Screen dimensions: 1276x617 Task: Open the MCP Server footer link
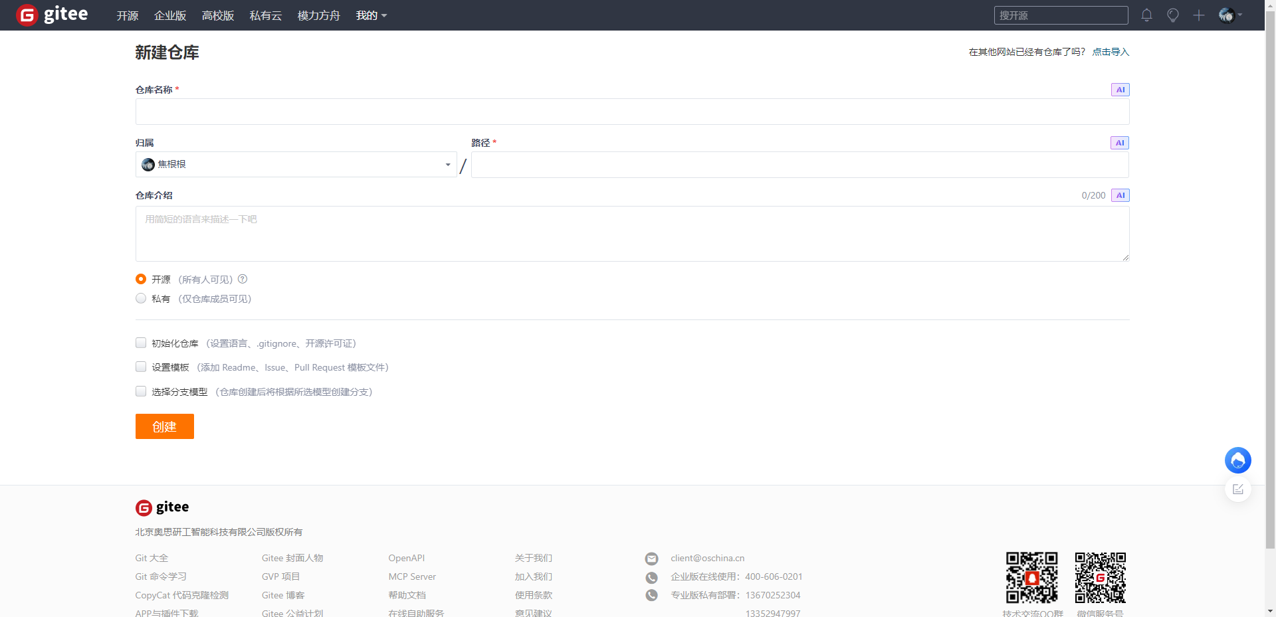click(x=412, y=576)
